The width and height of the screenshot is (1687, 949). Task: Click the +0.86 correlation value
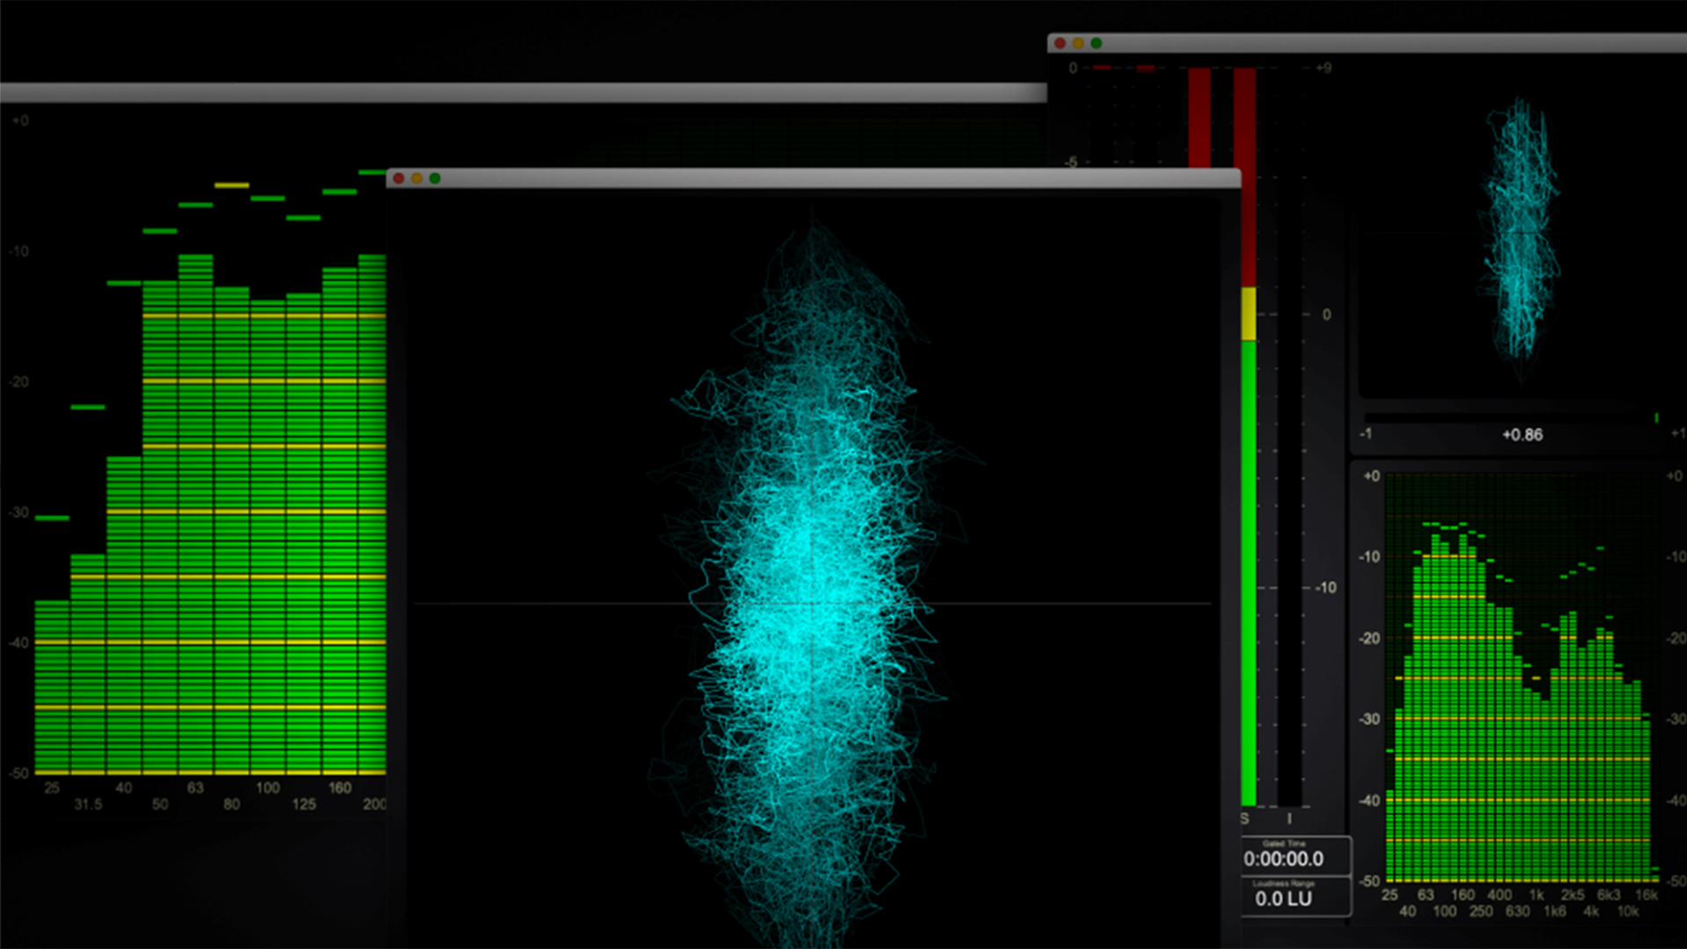(x=1522, y=435)
